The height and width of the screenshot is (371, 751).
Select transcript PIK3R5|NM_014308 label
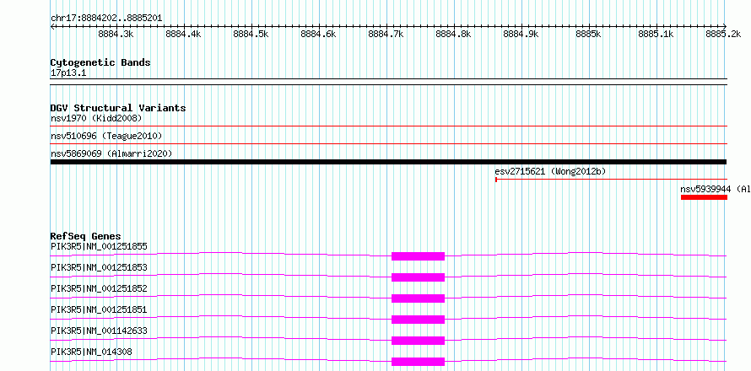91,352
